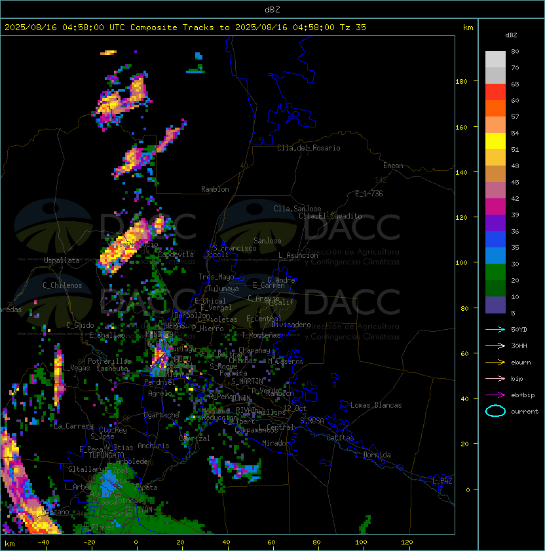Click the '30HM' legend label

[x=519, y=346]
